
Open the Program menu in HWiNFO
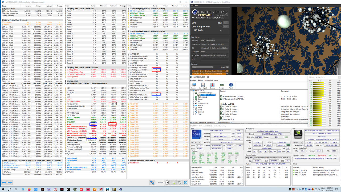pyautogui.click(x=194, y=80)
